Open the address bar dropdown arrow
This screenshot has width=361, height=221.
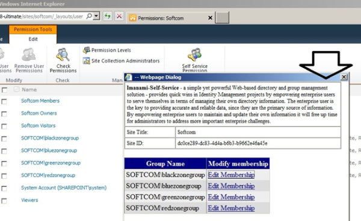point(96,16)
